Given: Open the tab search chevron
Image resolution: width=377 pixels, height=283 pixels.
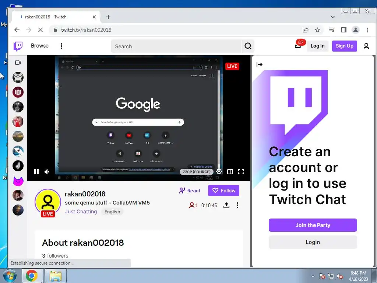Looking at the screenshot, I should click(x=333, y=17).
